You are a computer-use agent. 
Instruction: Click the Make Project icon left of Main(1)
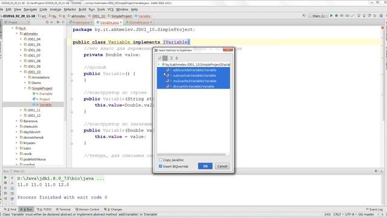304,16
